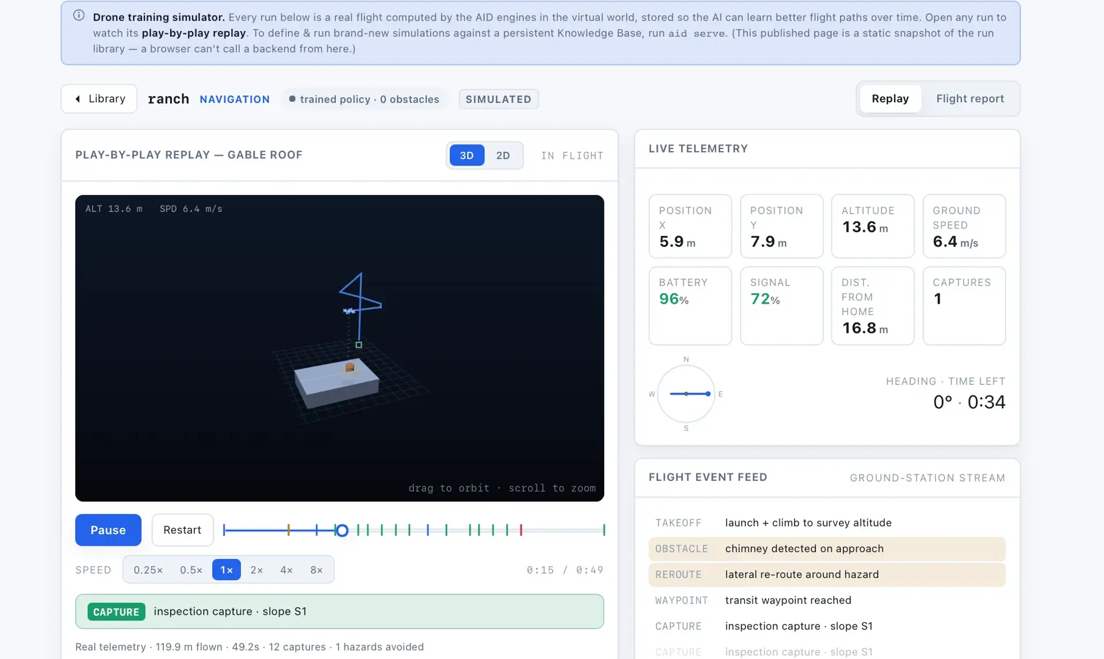Select the Dist. From Home 16.8 m card
This screenshot has width=1104, height=659.
pos(872,306)
